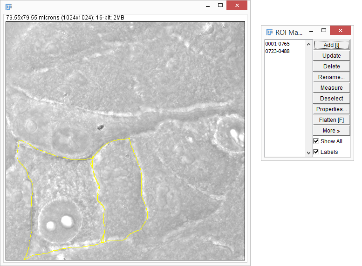Deselect all ROIs
Screen dimensions: 362x266
point(331,99)
